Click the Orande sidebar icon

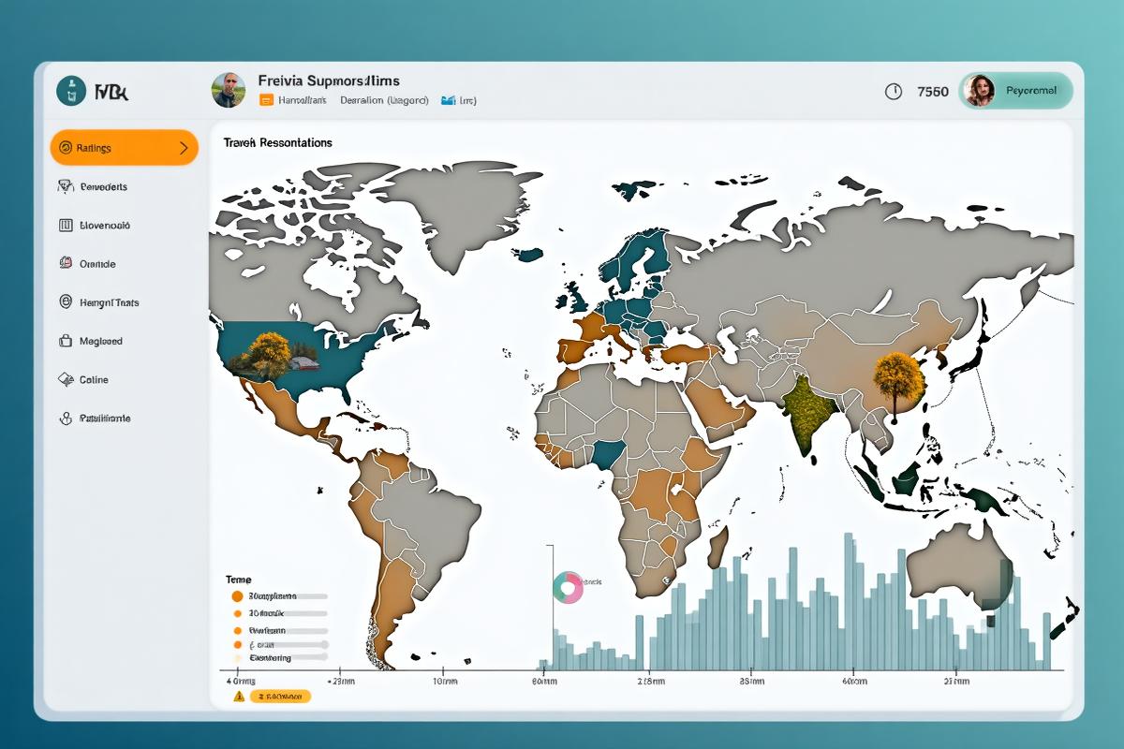coord(66,264)
